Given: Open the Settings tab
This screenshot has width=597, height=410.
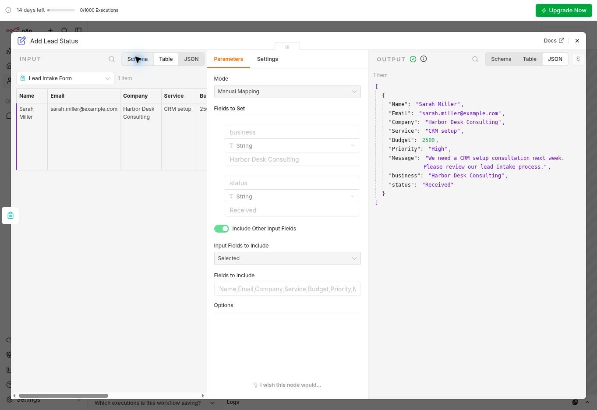Looking at the screenshot, I should (x=268, y=59).
